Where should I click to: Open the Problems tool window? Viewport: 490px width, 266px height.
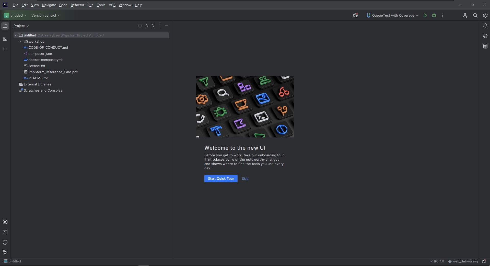pos(5,243)
